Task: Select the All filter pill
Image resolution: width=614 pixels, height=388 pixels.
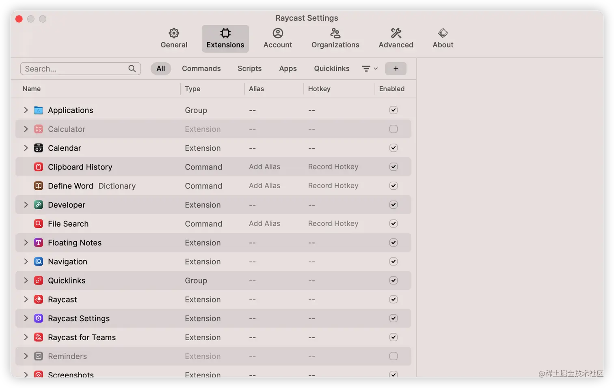Action: coord(161,69)
